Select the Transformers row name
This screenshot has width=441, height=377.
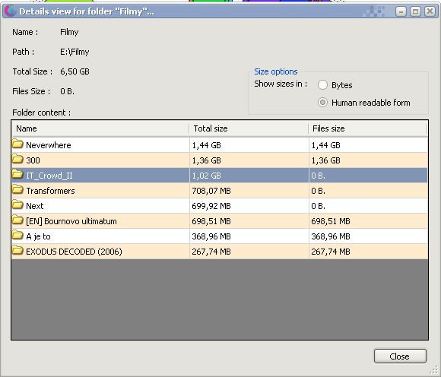click(x=50, y=191)
